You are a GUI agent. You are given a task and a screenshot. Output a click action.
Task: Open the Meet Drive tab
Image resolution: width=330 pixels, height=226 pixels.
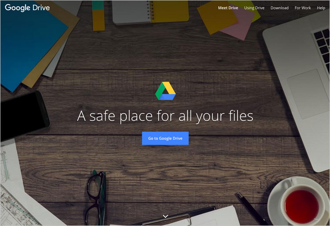[228, 8]
